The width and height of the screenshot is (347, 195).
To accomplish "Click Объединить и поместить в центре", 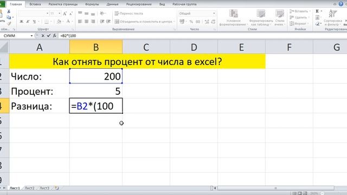I will (144, 22).
